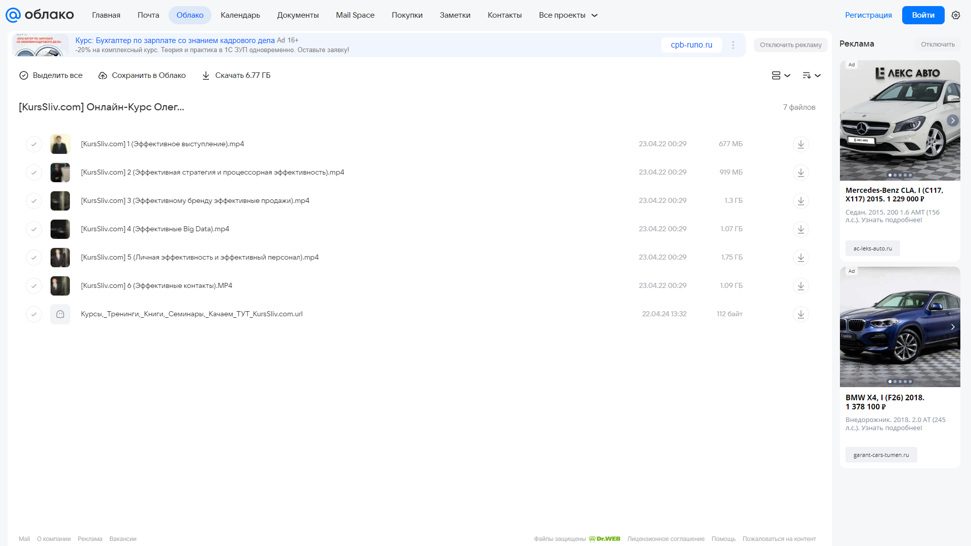Click Скачать 6.77 ГБ
Screen dimensions: 971x546
pos(236,75)
